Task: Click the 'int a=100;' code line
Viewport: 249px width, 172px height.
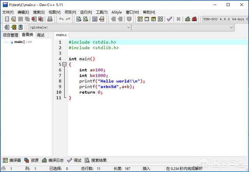Action: [x=92, y=70]
